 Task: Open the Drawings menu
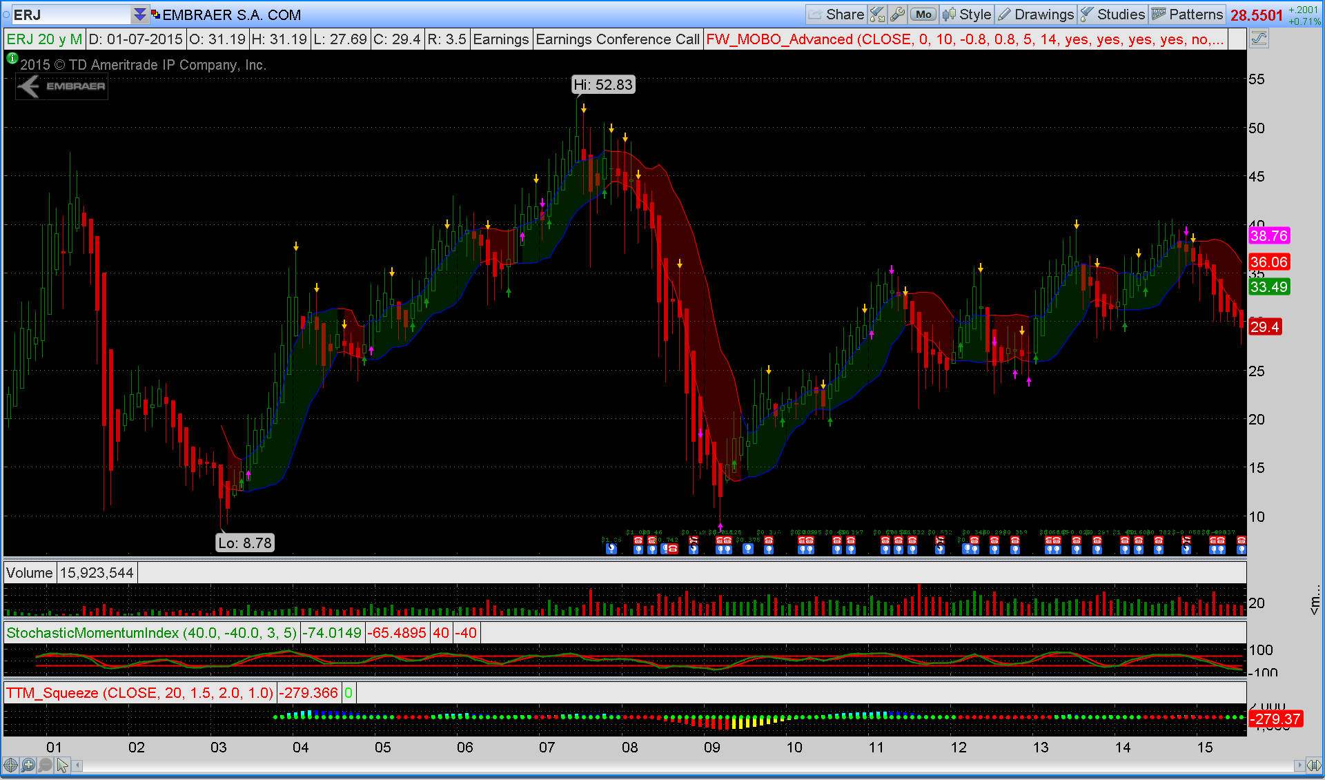pos(1036,14)
